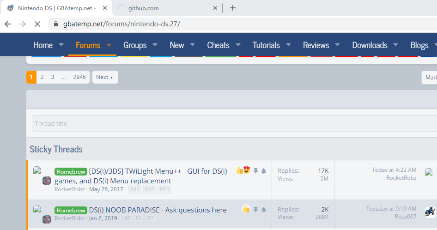Open RocketRobz author link under TWiLight thread
The image size is (437, 230).
coord(69,189)
